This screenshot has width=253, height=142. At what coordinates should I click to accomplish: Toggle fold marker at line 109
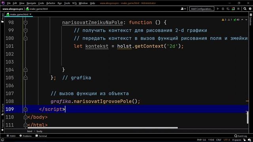tap(25, 109)
